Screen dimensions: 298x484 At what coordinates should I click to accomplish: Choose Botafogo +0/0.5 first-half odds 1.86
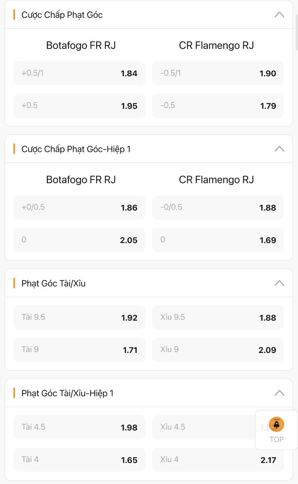pos(79,208)
